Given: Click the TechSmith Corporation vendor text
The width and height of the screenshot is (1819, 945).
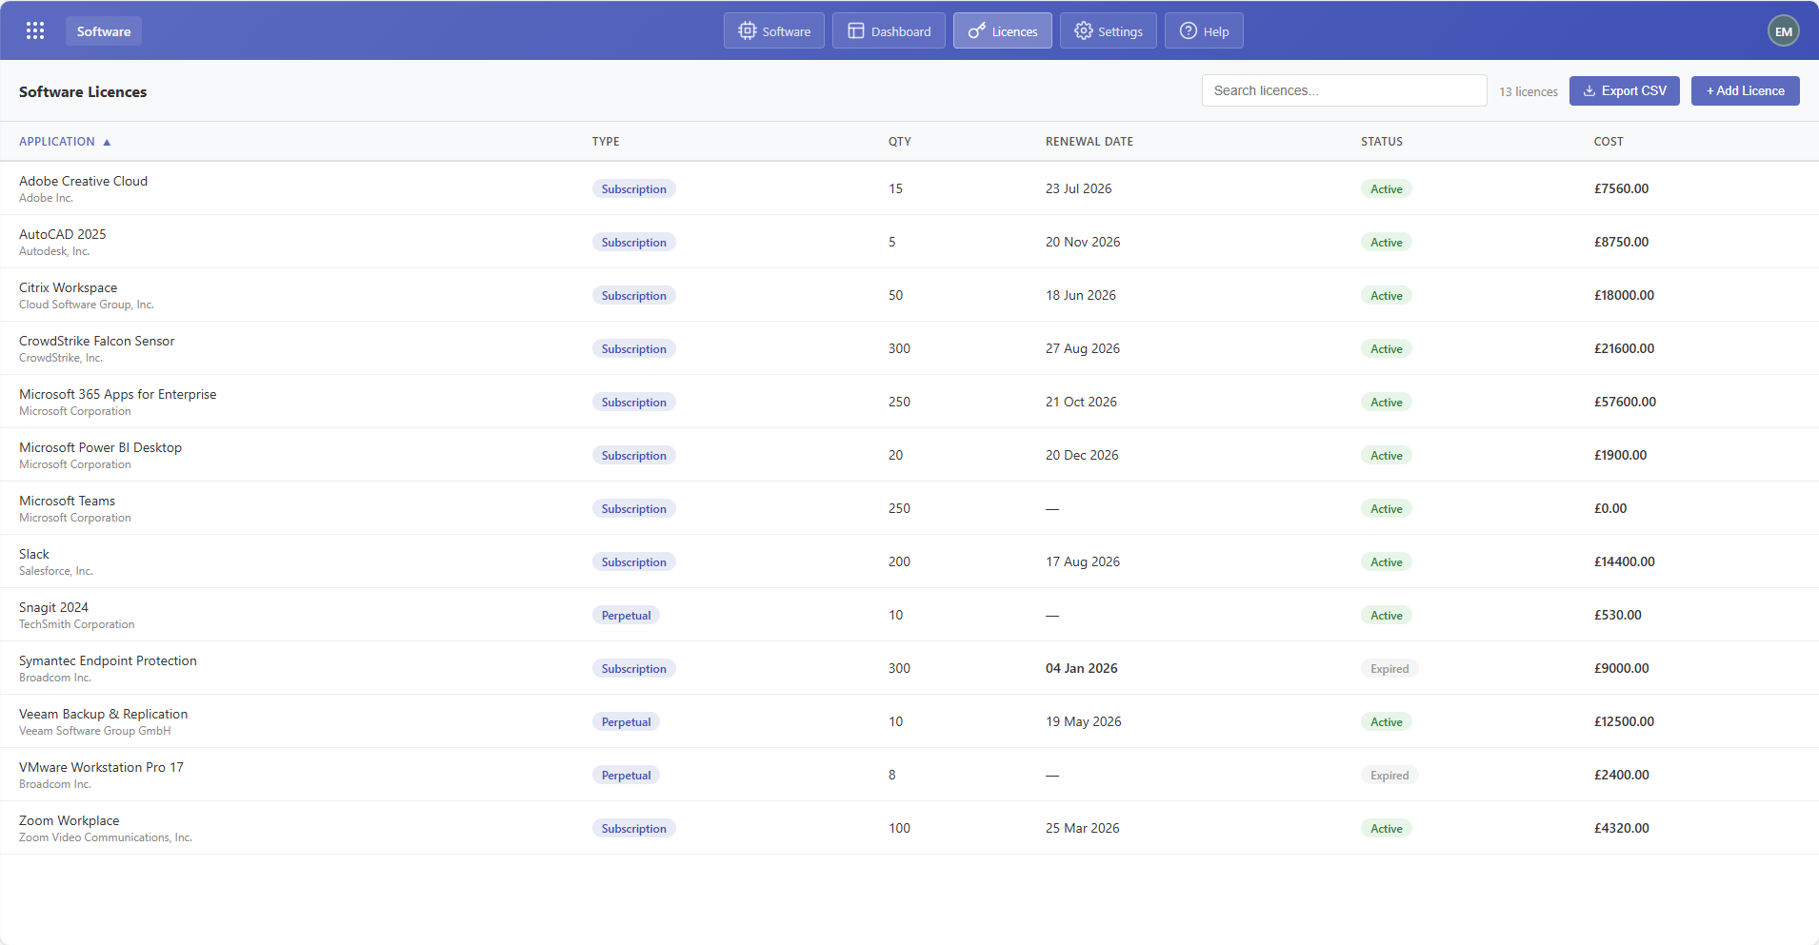Looking at the screenshot, I should [77, 624].
